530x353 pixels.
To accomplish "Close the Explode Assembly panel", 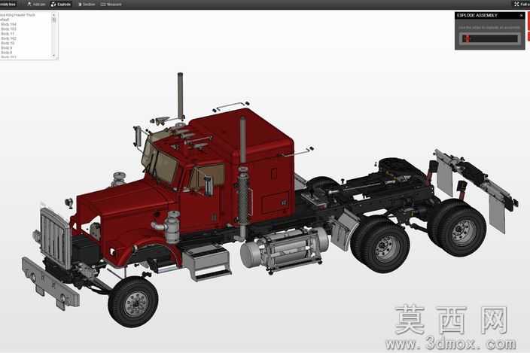I will pos(522,15).
